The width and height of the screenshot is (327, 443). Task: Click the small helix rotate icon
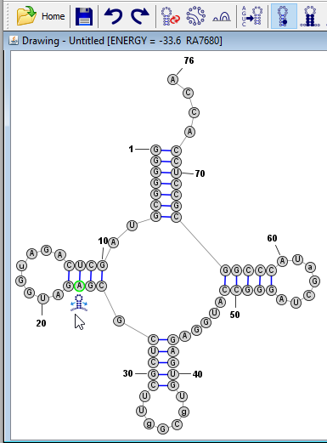pos(79,303)
